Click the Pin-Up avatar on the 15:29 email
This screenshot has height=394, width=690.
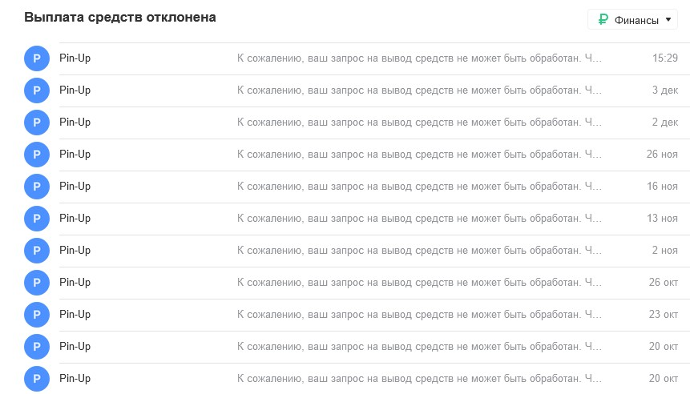click(37, 58)
